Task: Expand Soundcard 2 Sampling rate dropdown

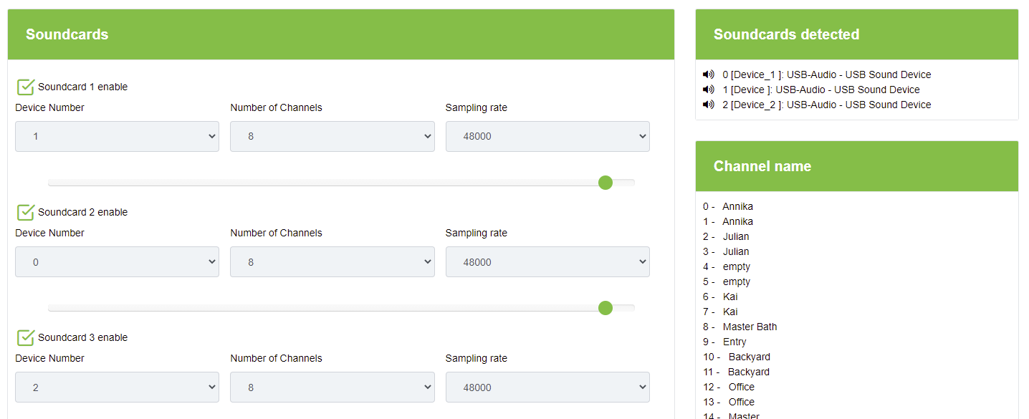Action: [x=547, y=262]
